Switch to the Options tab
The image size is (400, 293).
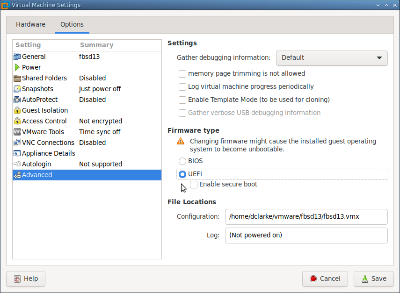click(72, 24)
